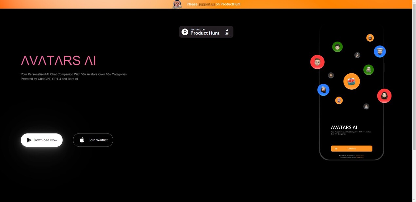416x202 pixels.
Task: Click the Apple logo icon on Join Waitlist
Action: coord(82,140)
